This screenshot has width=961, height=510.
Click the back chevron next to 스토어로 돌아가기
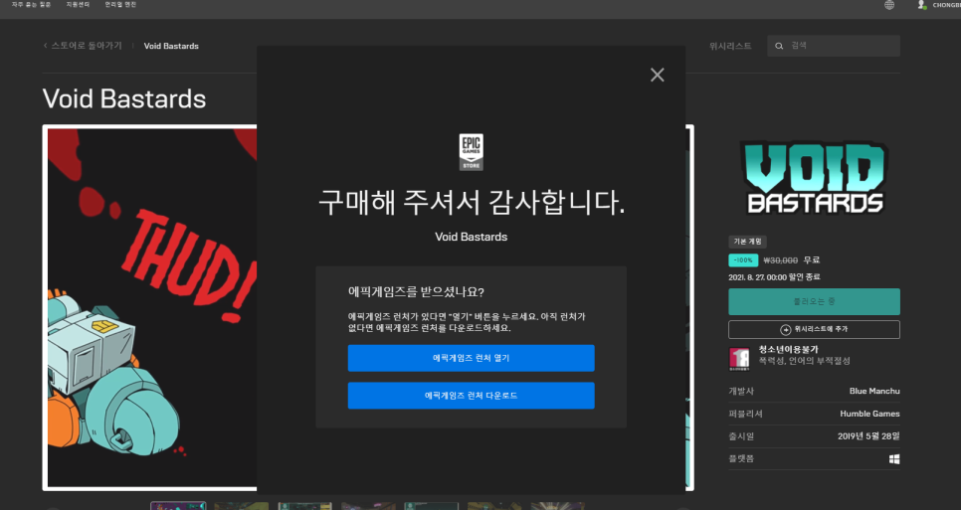[46, 46]
